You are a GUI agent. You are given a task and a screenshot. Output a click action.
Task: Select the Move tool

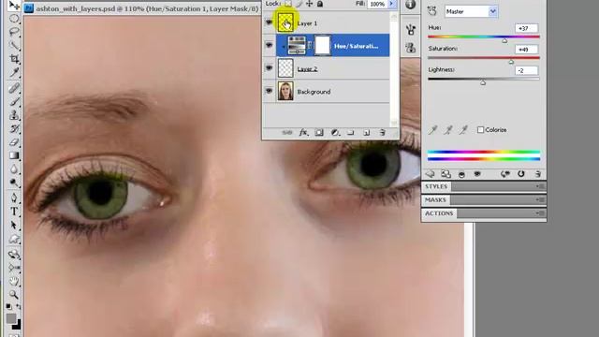pos(14,5)
